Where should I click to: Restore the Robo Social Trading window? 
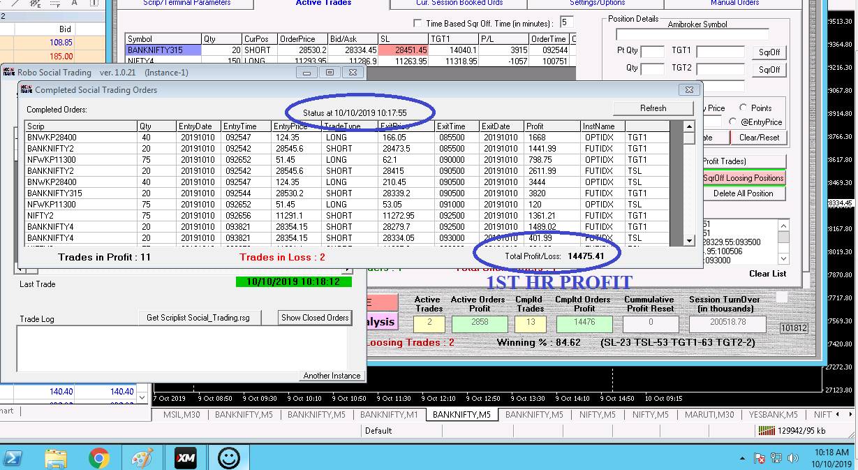click(330, 72)
